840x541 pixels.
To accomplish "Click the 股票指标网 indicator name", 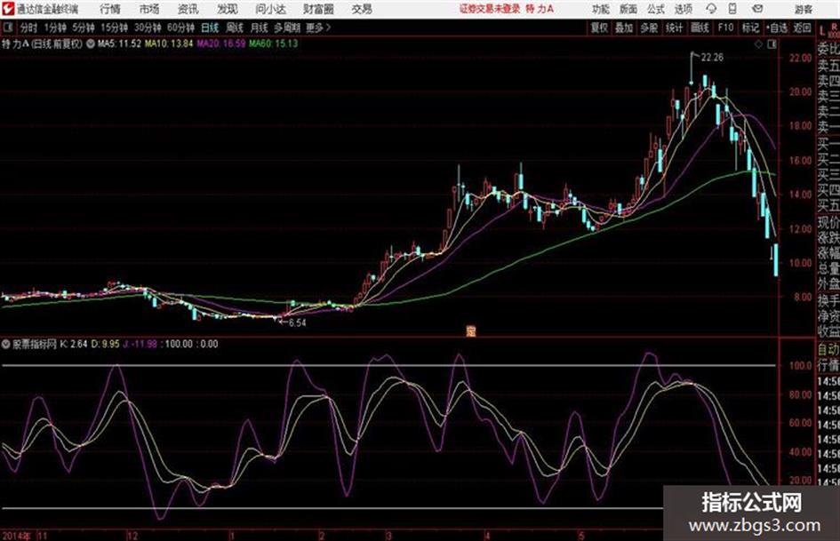I will 35,344.
